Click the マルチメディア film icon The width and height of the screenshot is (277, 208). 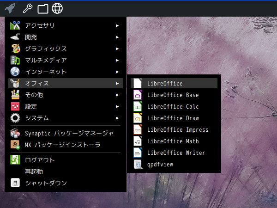15,60
